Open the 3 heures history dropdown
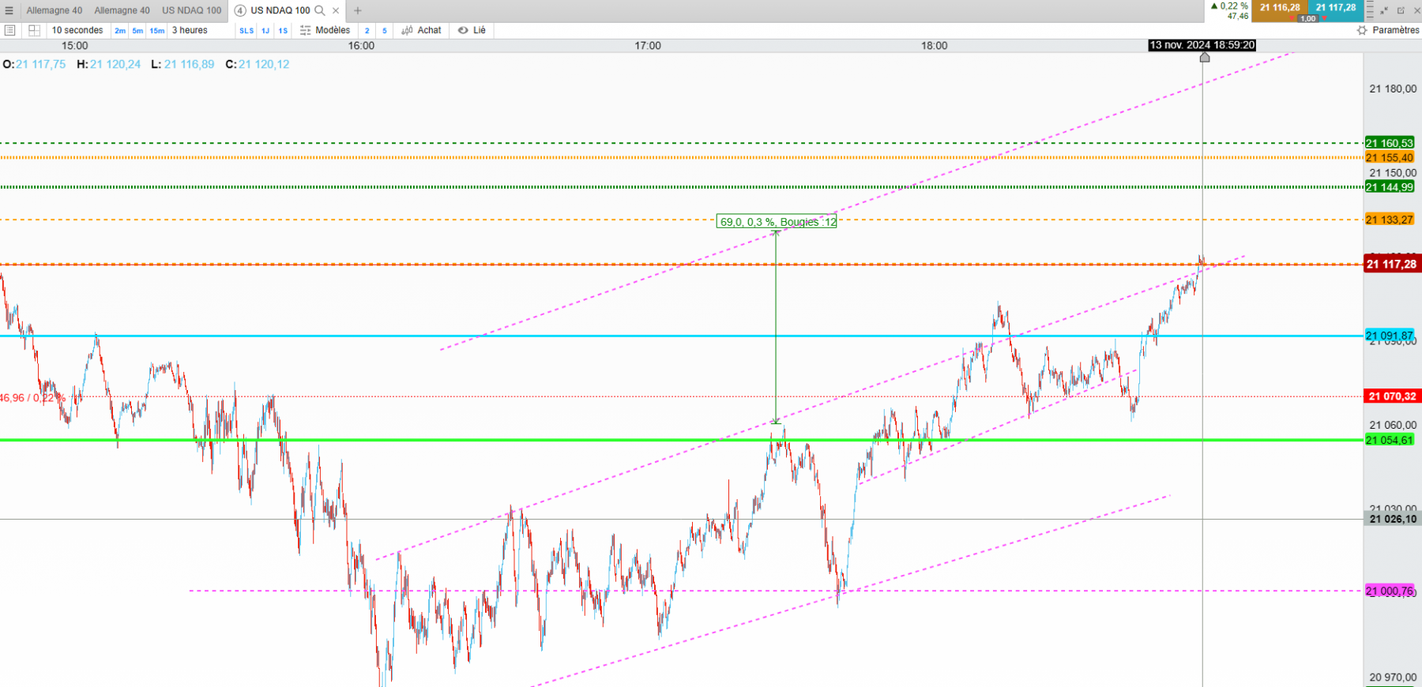The width and height of the screenshot is (1422, 687). [190, 30]
